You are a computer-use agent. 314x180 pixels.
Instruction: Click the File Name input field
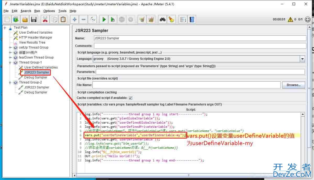186,85
